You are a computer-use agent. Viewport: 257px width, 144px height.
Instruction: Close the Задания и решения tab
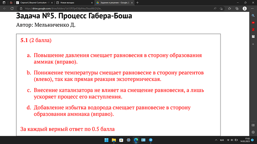(x=132, y=3)
